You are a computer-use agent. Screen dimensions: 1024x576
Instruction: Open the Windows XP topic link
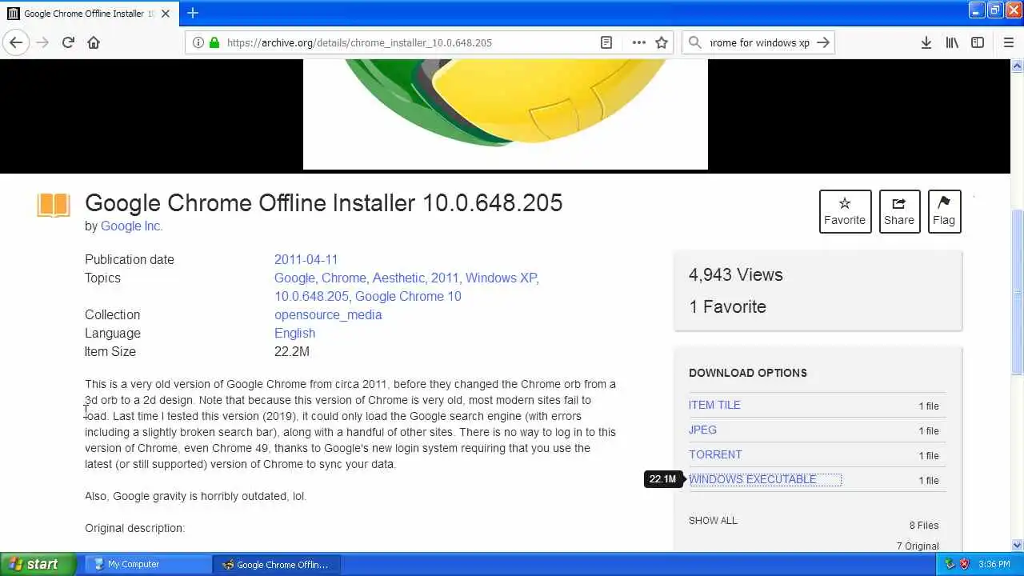(501, 278)
